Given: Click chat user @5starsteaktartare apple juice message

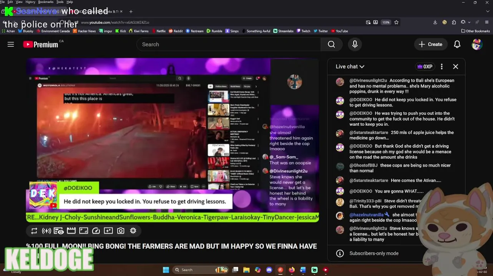Looking at the screenshot, I should click(x=396, y=135).
